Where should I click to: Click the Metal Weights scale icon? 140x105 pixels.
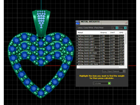(x=78, y=22)
